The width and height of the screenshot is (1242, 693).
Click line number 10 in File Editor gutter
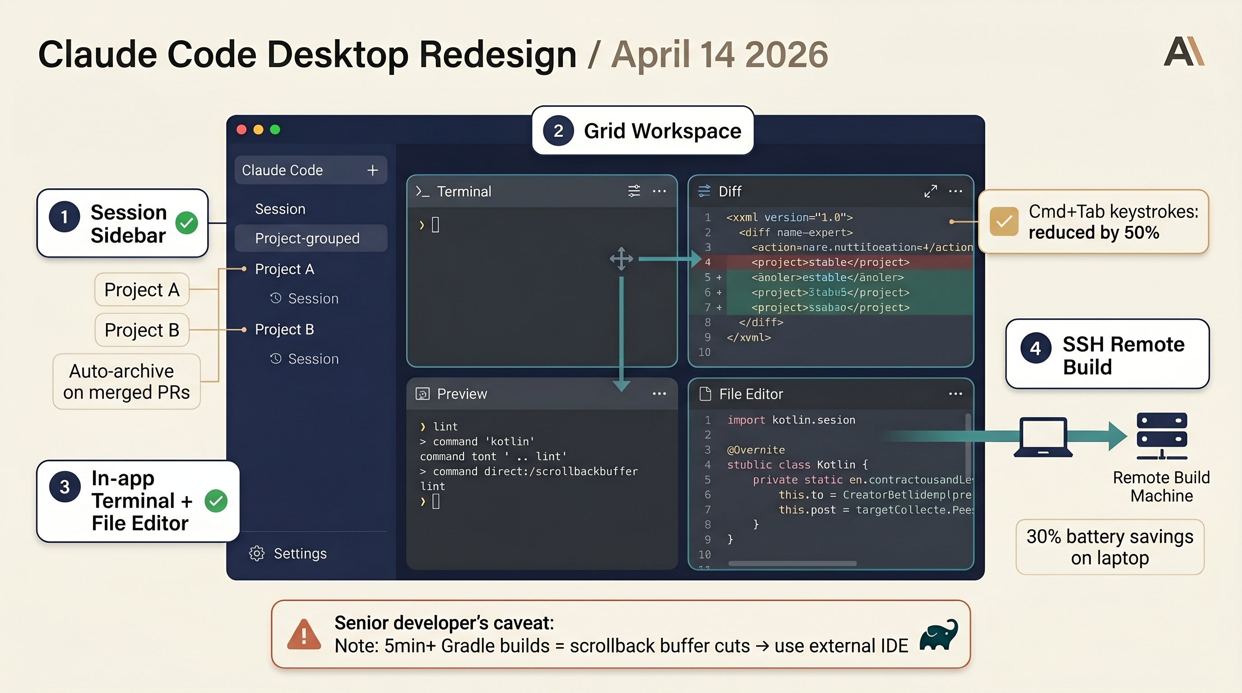(704, 554)
